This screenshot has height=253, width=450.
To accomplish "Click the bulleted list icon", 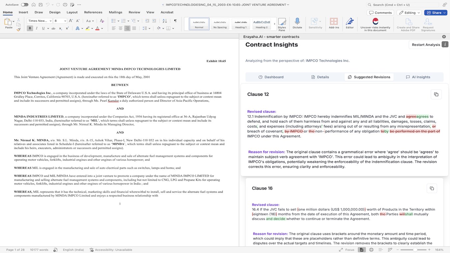I will pyautogui.click(x=113, y=21).
